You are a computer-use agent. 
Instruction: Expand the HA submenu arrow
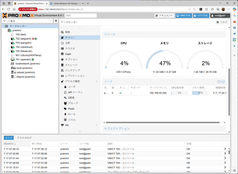click(96, 125)
